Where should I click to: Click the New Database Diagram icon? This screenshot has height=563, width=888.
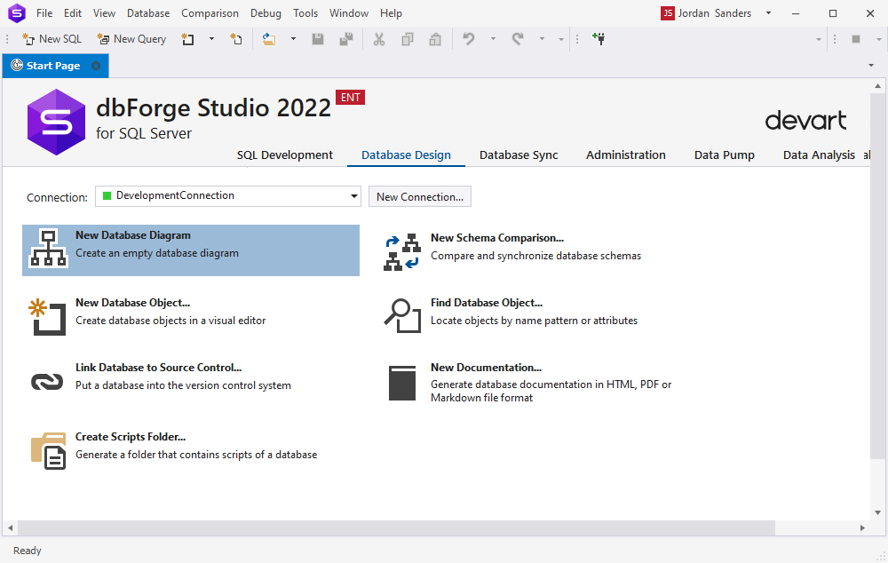48,248
